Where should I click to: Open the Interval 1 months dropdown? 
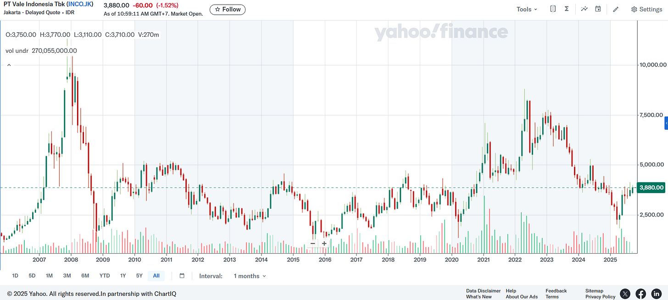(250, 276)
